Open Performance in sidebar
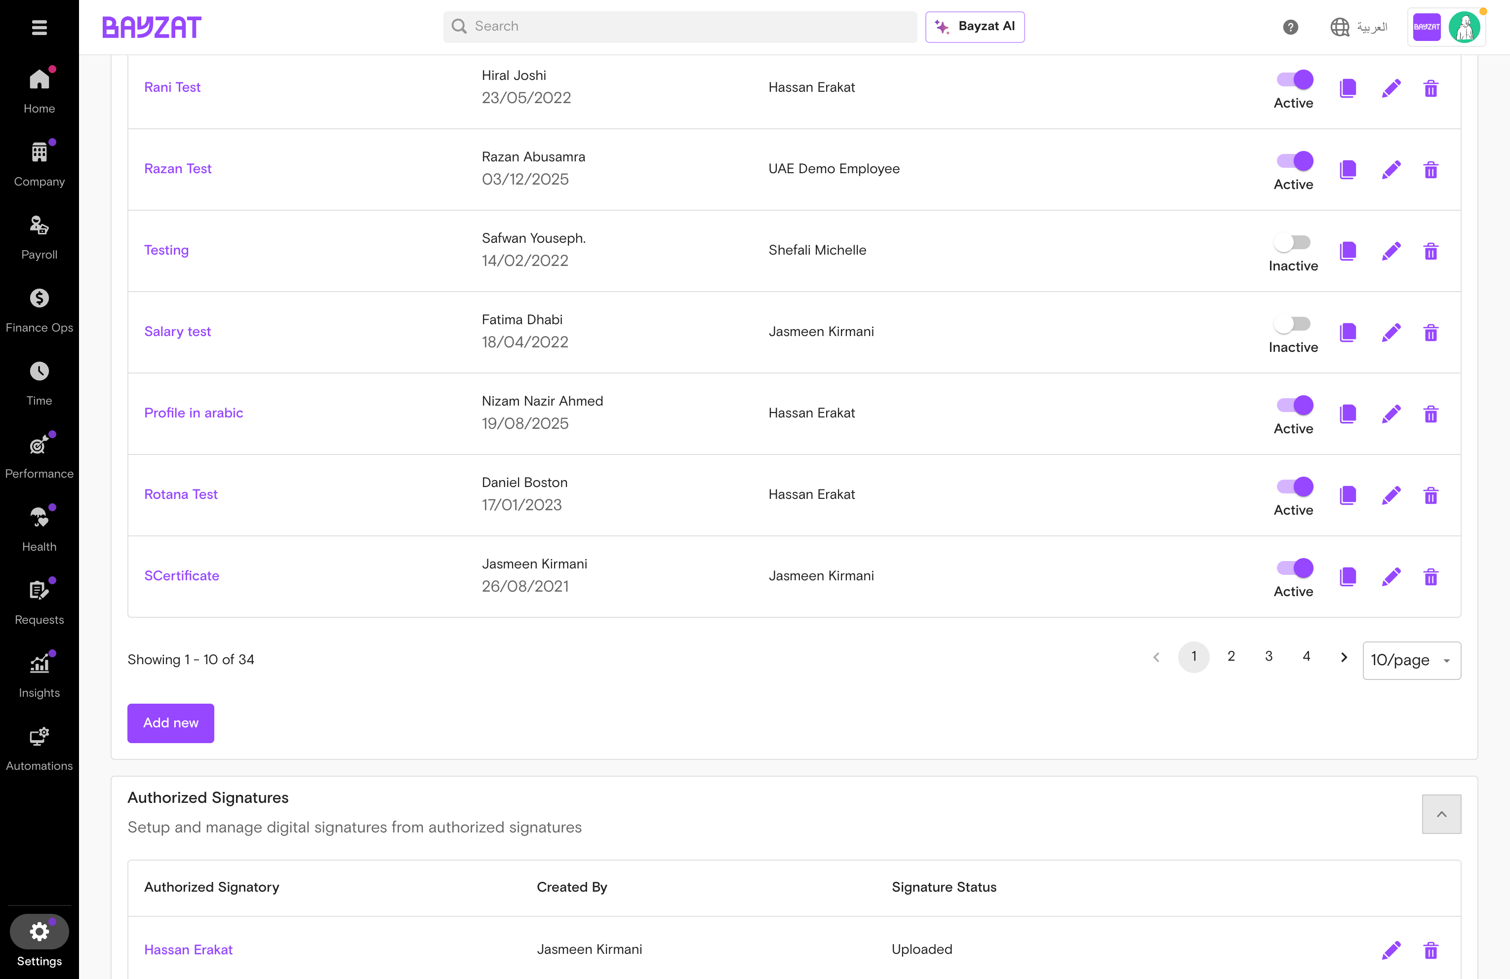 pos(40,456)
